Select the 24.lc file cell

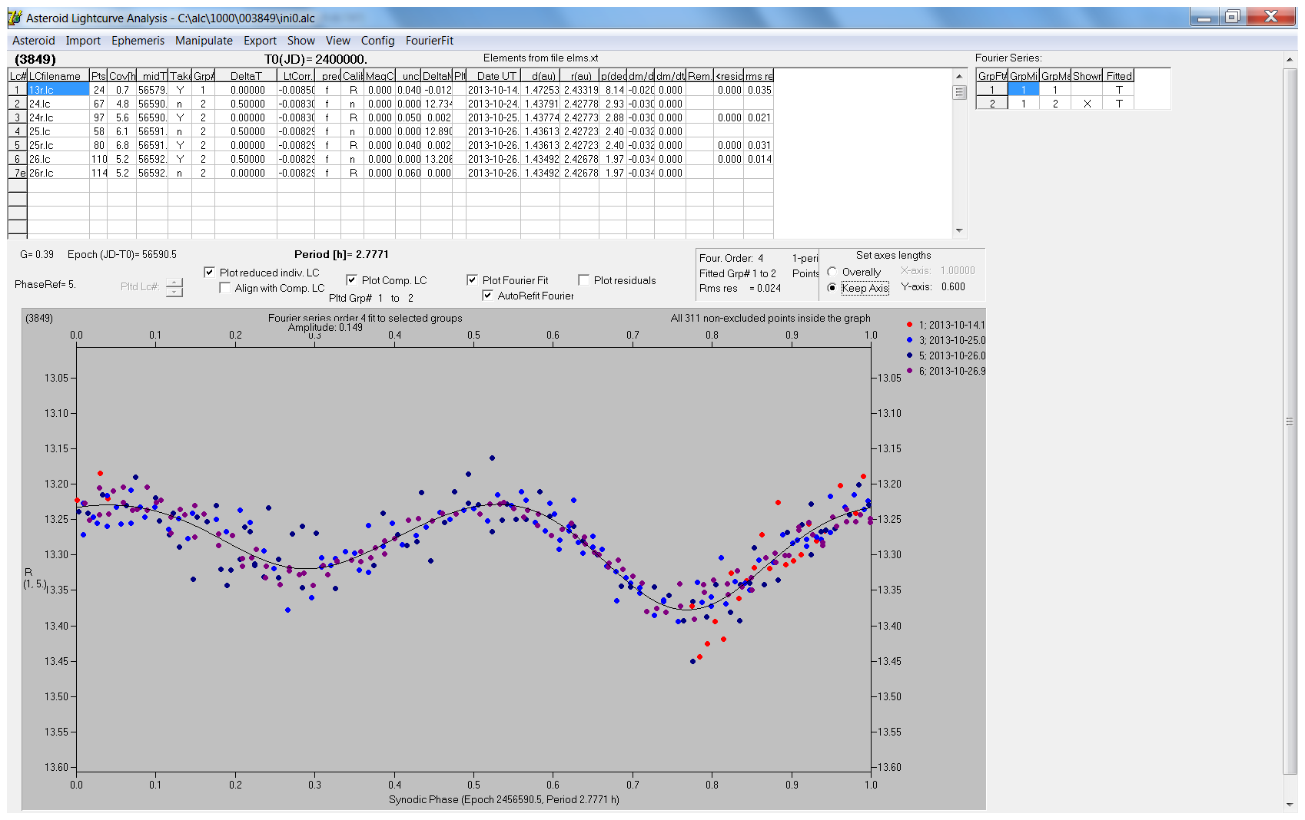pos(58,104)
